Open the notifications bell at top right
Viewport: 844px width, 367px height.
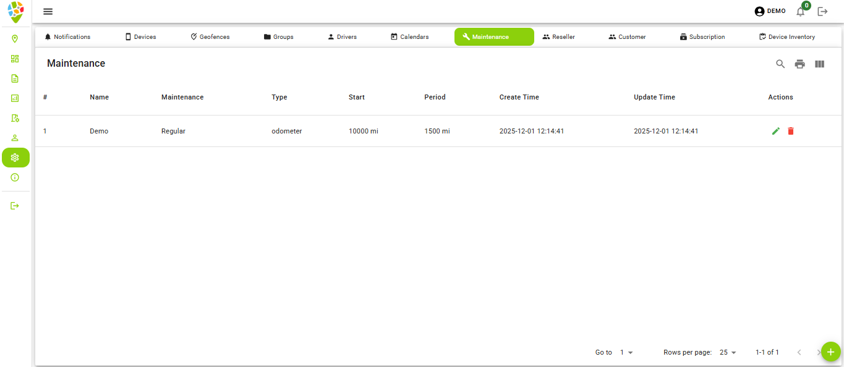pos(800,11)
